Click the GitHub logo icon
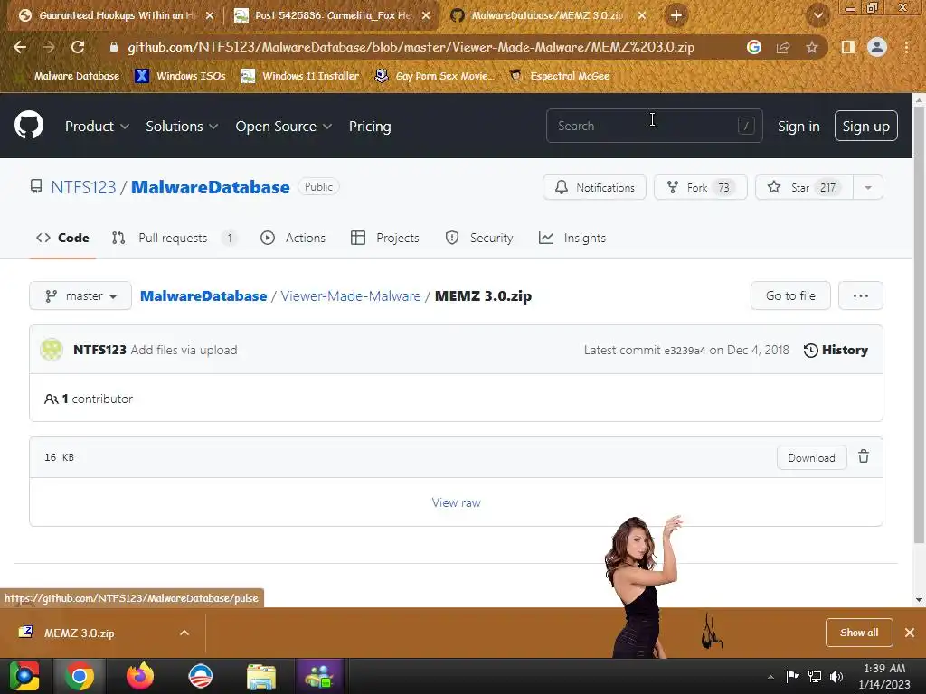Image resolution: width=926 pixels, height=694 pixels. [28, 125]
